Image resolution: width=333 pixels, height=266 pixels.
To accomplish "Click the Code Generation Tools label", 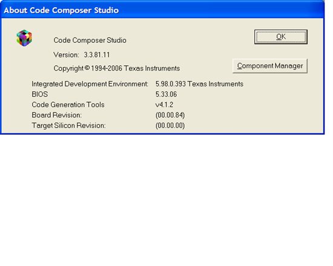I will click(x=68, y=105).
